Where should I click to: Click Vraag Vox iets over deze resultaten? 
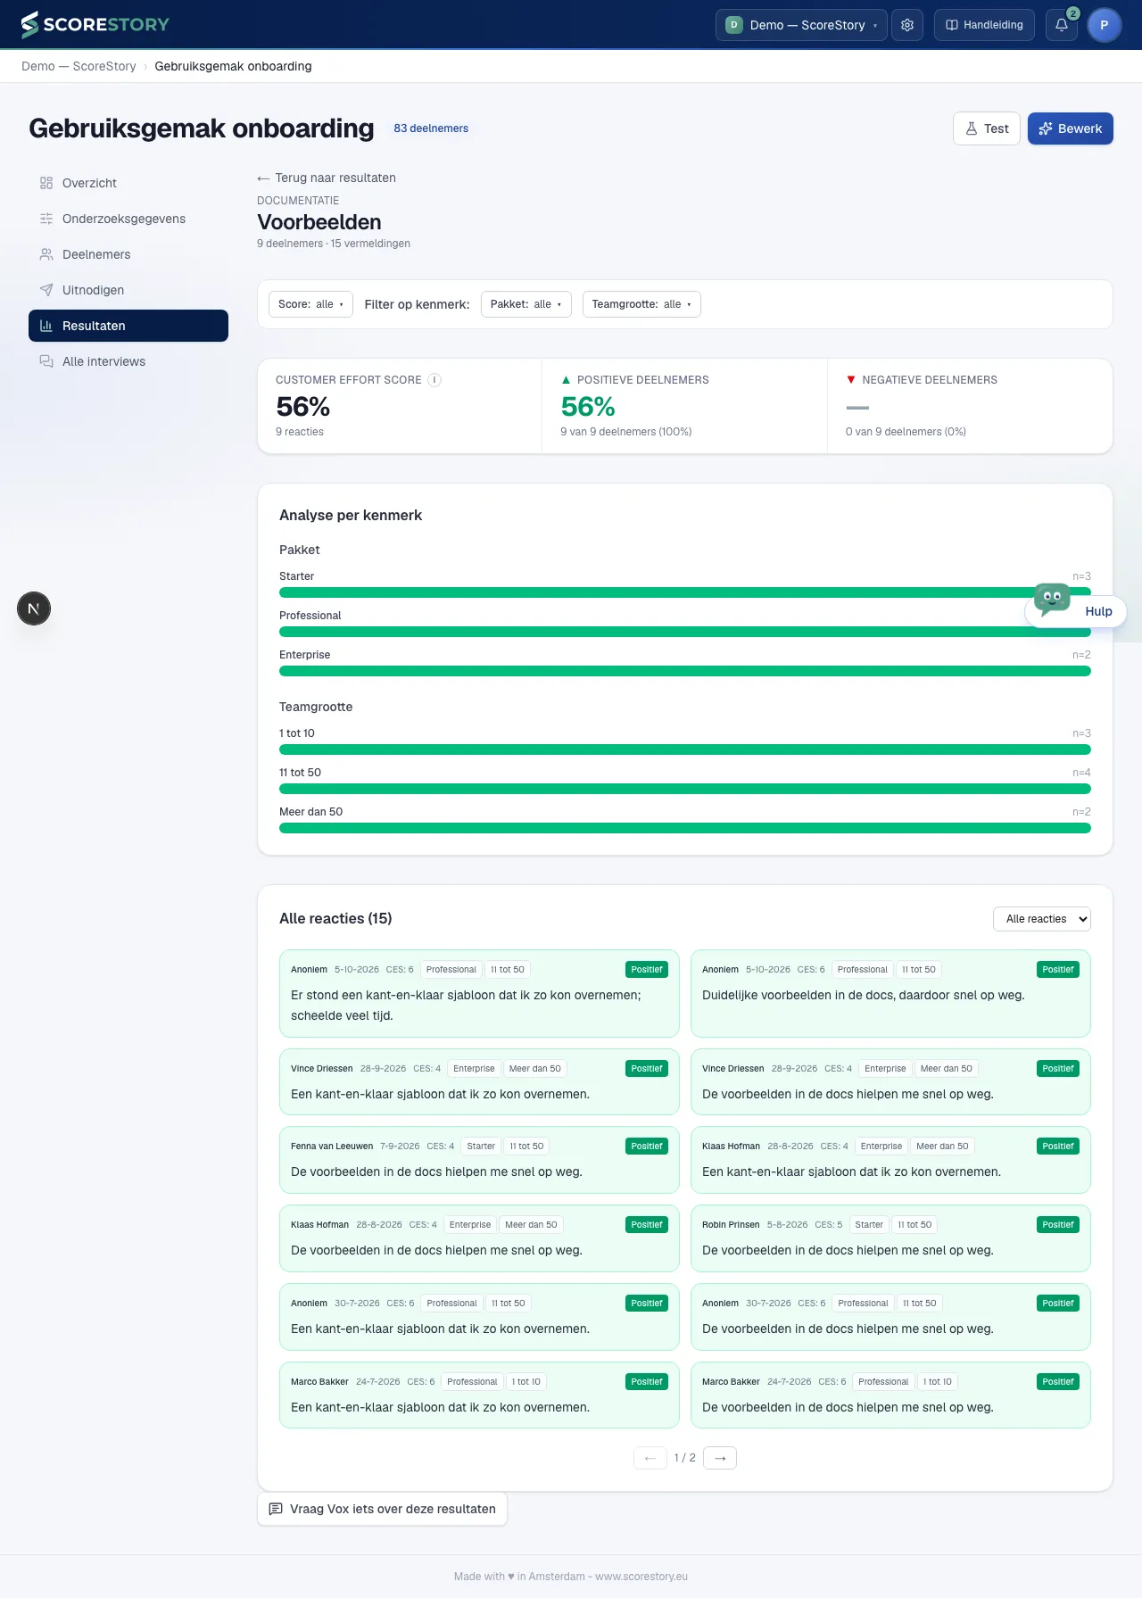(x=382, y=1509)
